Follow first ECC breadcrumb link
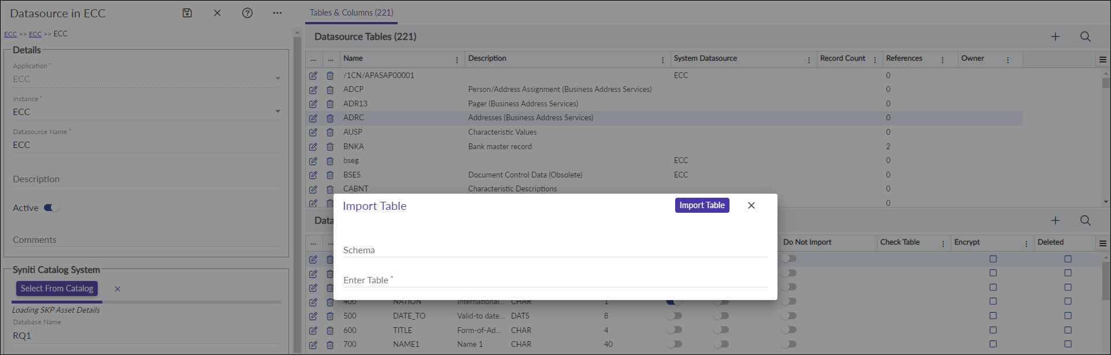Image resolution: width=1111 pixels, height=355 pixels. pos(10,34)
